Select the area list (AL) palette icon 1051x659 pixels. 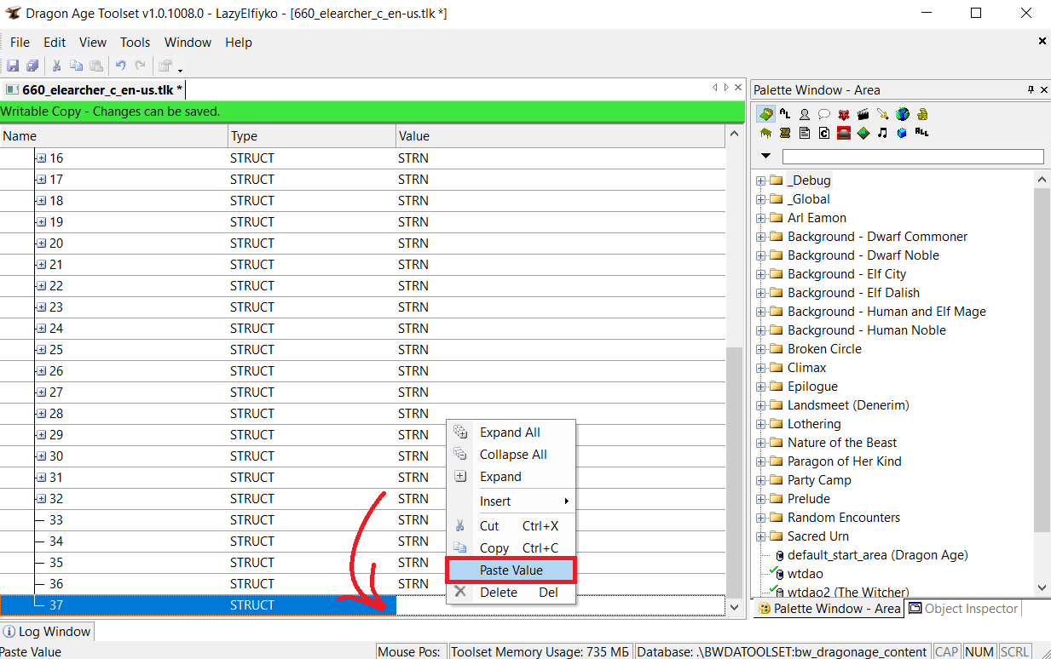[x=785, y=113]
